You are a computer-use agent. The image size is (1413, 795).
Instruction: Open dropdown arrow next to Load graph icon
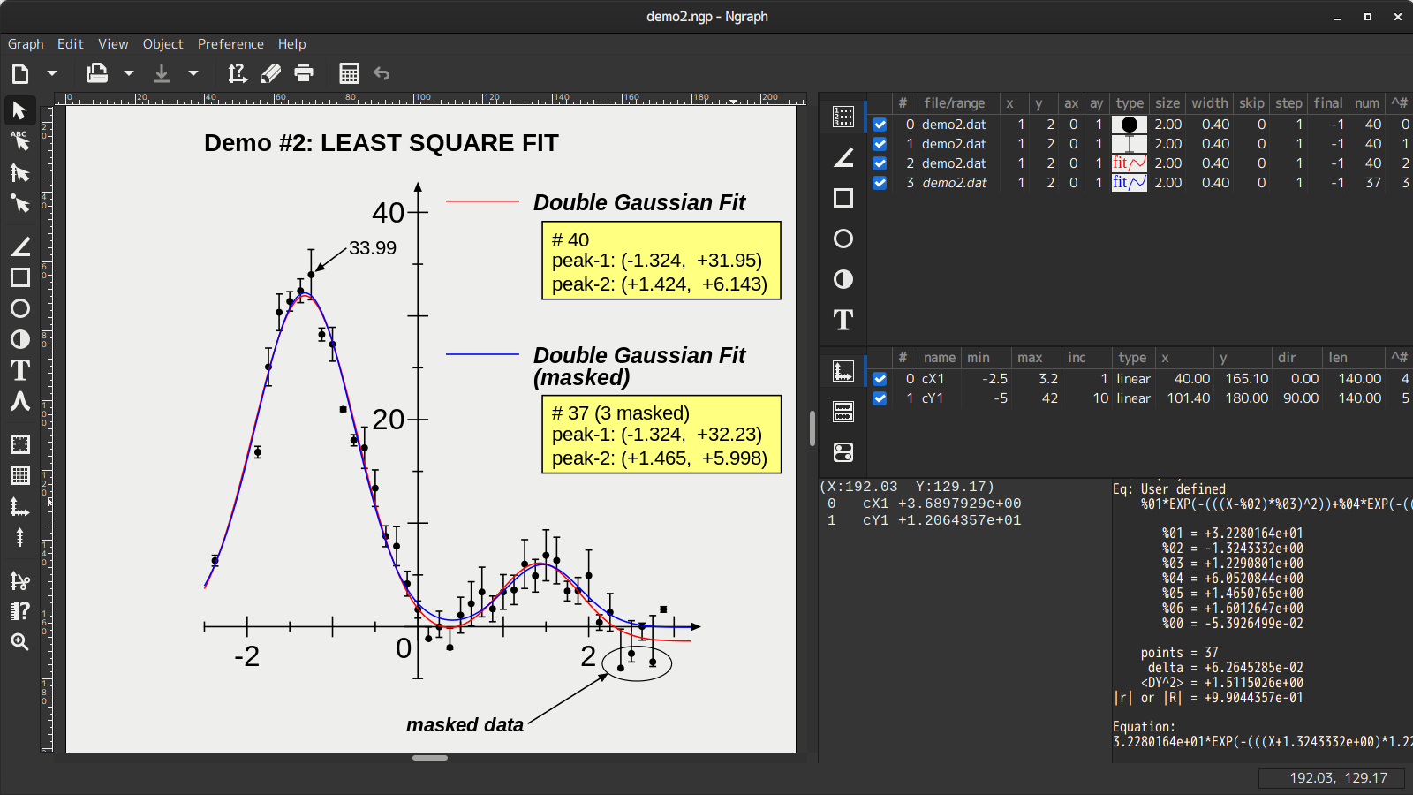pos(129,73)
